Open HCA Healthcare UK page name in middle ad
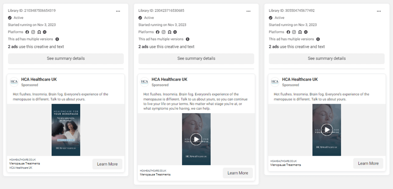This screenshot has height=189, width=393. tap(169, 79)
